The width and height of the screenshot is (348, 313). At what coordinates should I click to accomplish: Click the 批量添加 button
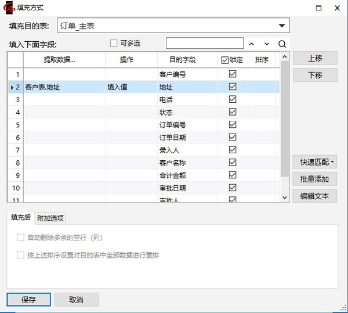tap(315, 179)
